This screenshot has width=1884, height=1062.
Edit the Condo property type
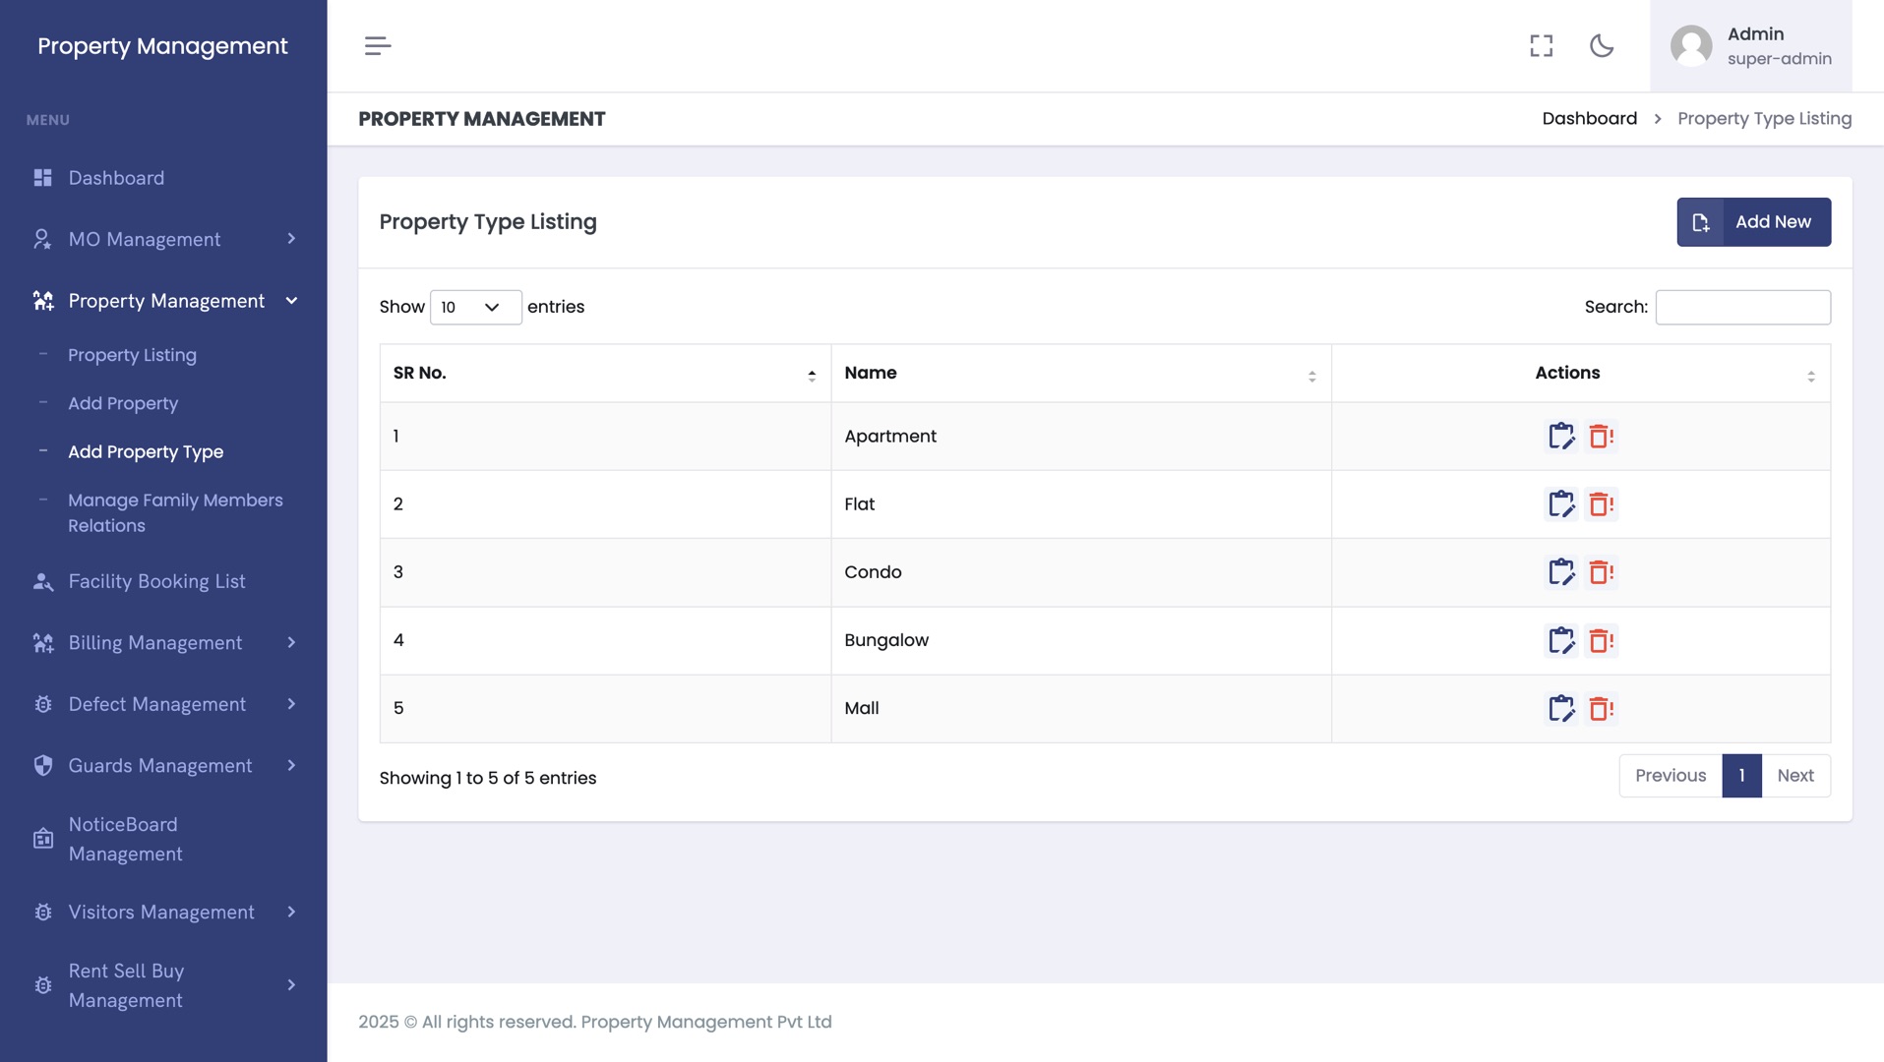pyautogui.click(x=1561, y=572)
